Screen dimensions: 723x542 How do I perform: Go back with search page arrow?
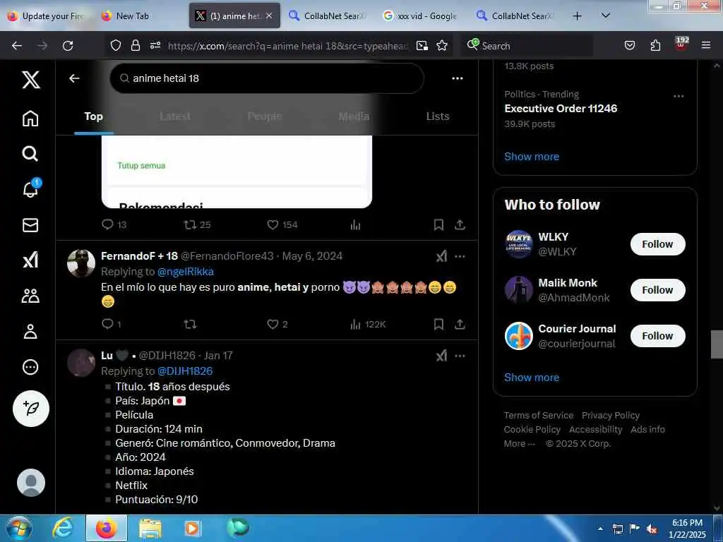tap(74, 78)
